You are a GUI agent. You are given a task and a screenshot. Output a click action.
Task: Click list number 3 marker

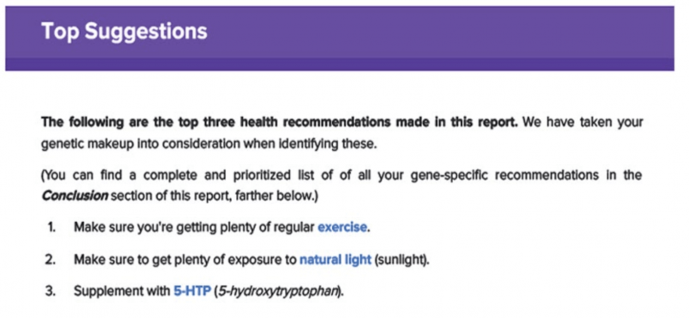coord(51,291)
